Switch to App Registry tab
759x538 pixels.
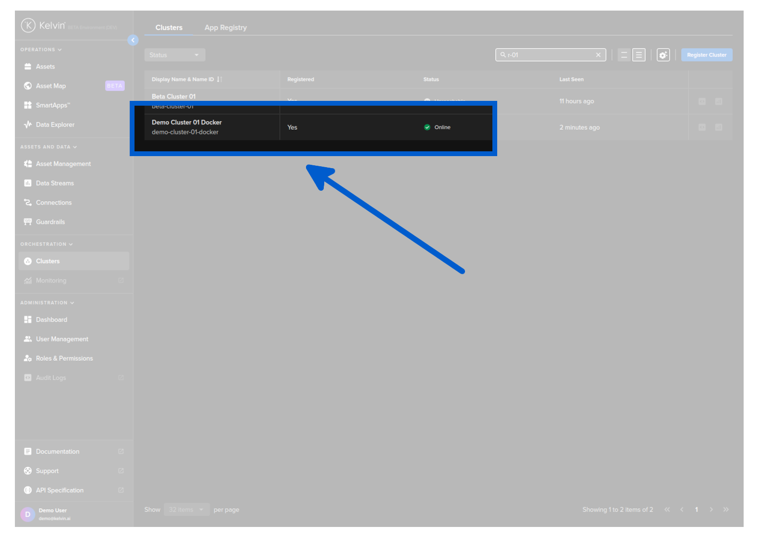(x=225, y=28)
